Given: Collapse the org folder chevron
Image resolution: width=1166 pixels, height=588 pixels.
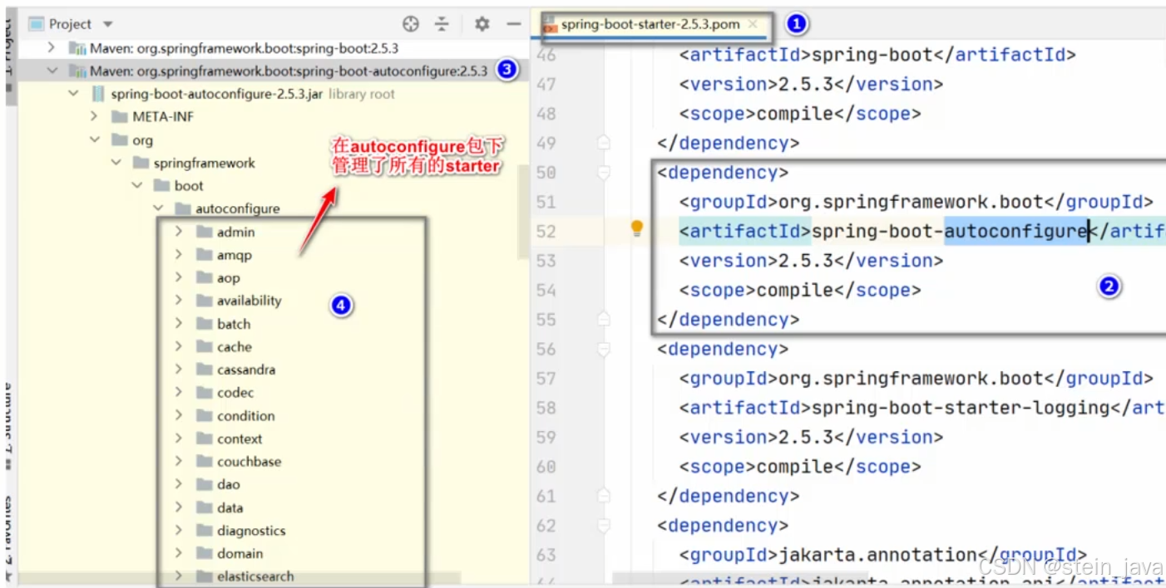Looking at the screenshot, I should pos(95,140).
